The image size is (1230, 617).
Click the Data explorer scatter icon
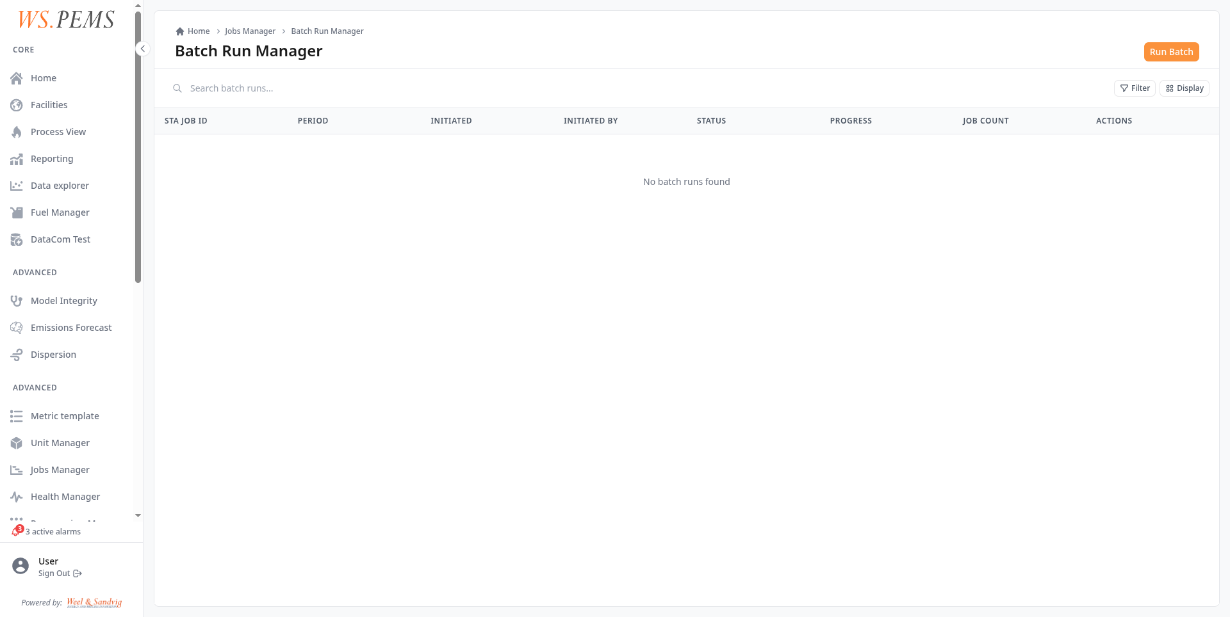coord(17,186)
